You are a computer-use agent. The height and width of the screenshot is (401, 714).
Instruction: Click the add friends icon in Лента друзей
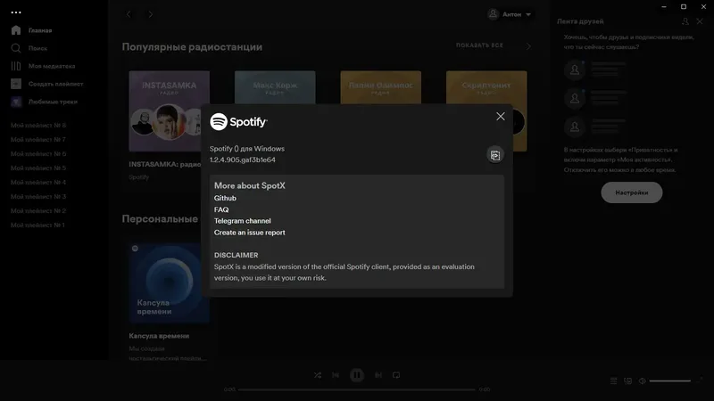coord(685,21)
